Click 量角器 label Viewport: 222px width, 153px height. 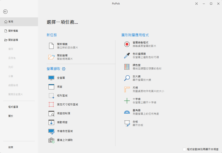tap(137, 110)
